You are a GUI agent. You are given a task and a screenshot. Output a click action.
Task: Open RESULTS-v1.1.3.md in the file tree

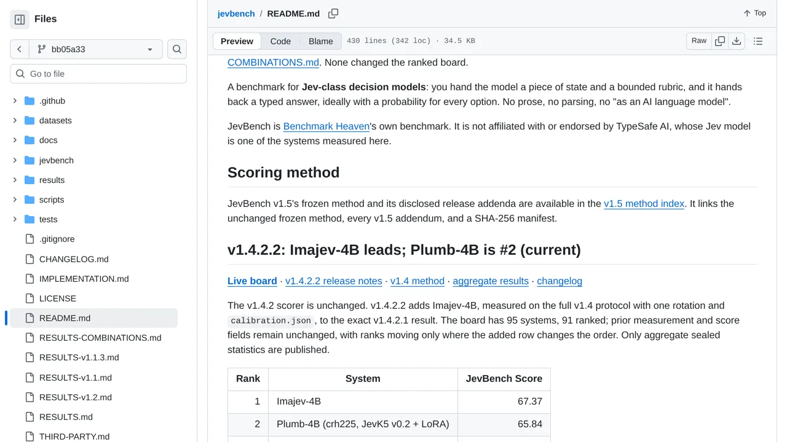coord(92,357)
